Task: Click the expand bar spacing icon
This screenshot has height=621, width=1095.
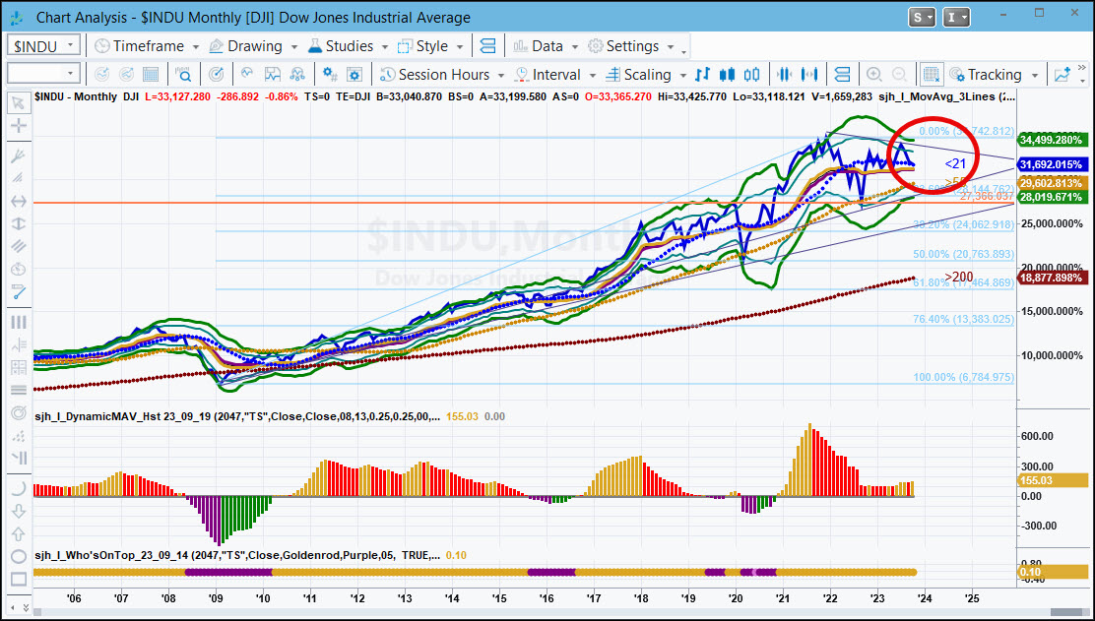Action: click(x=809, y=74)
